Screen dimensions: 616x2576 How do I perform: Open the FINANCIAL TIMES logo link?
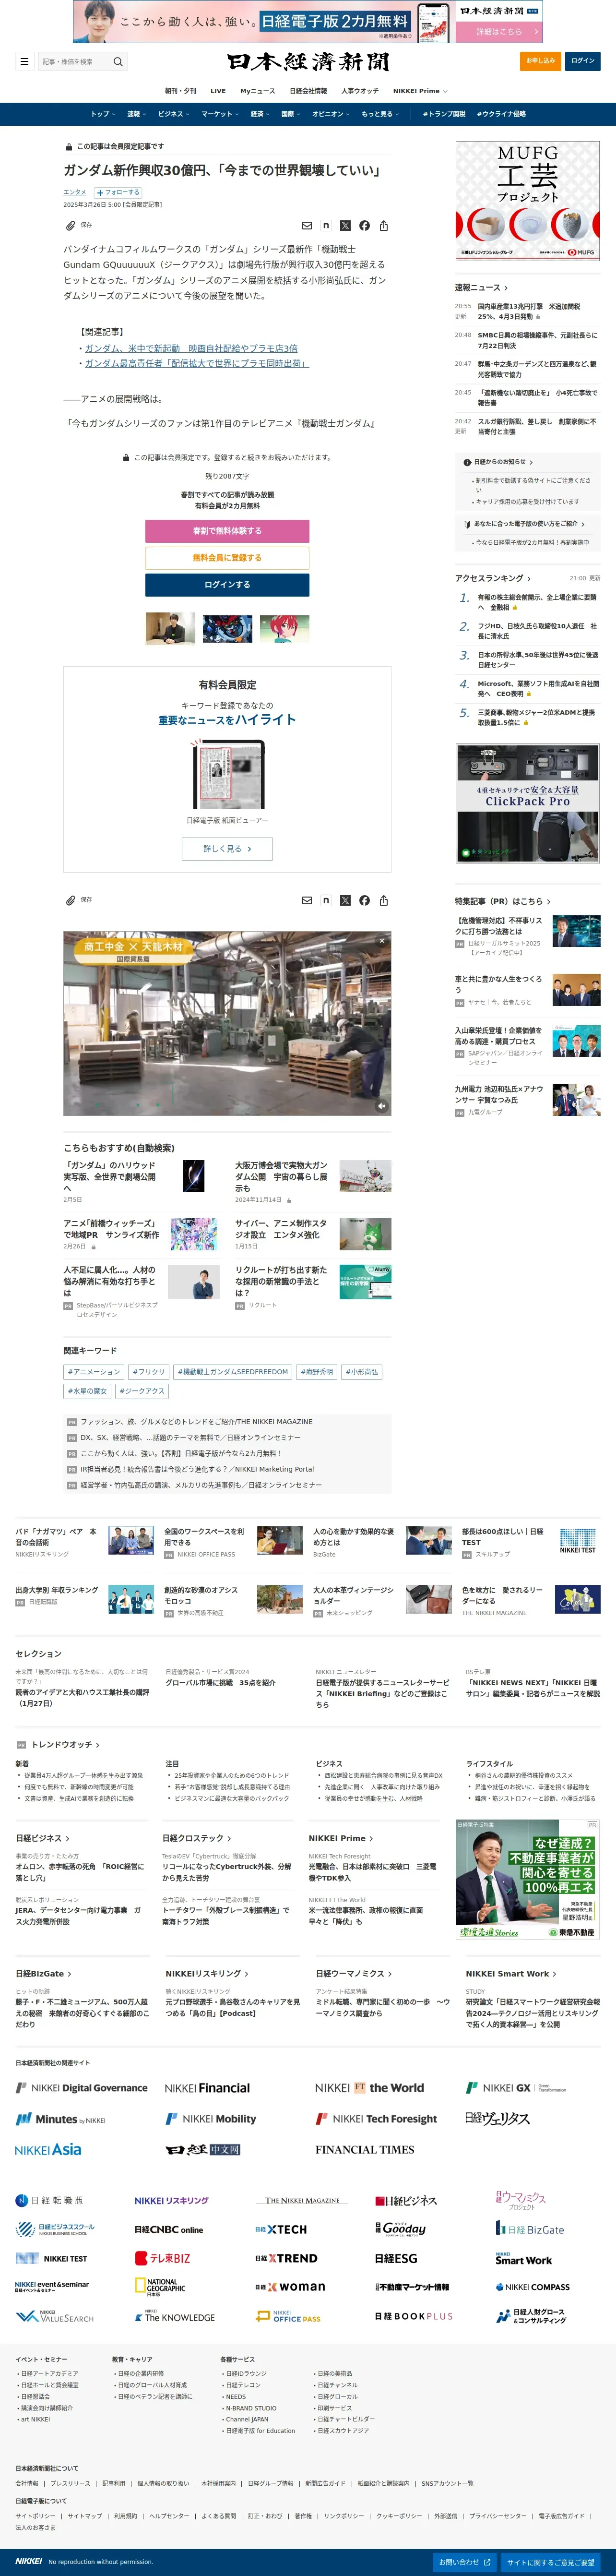364,2149
